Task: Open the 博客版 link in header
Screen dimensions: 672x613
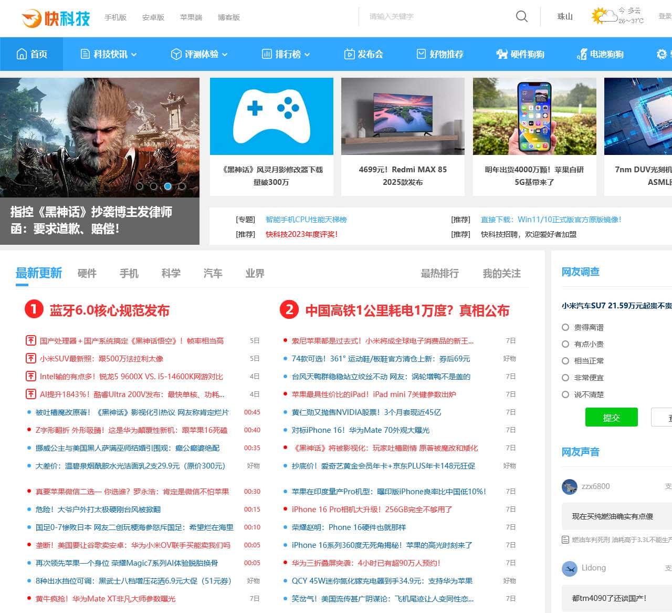Action: pyautogui.click(x=229, y=17)
